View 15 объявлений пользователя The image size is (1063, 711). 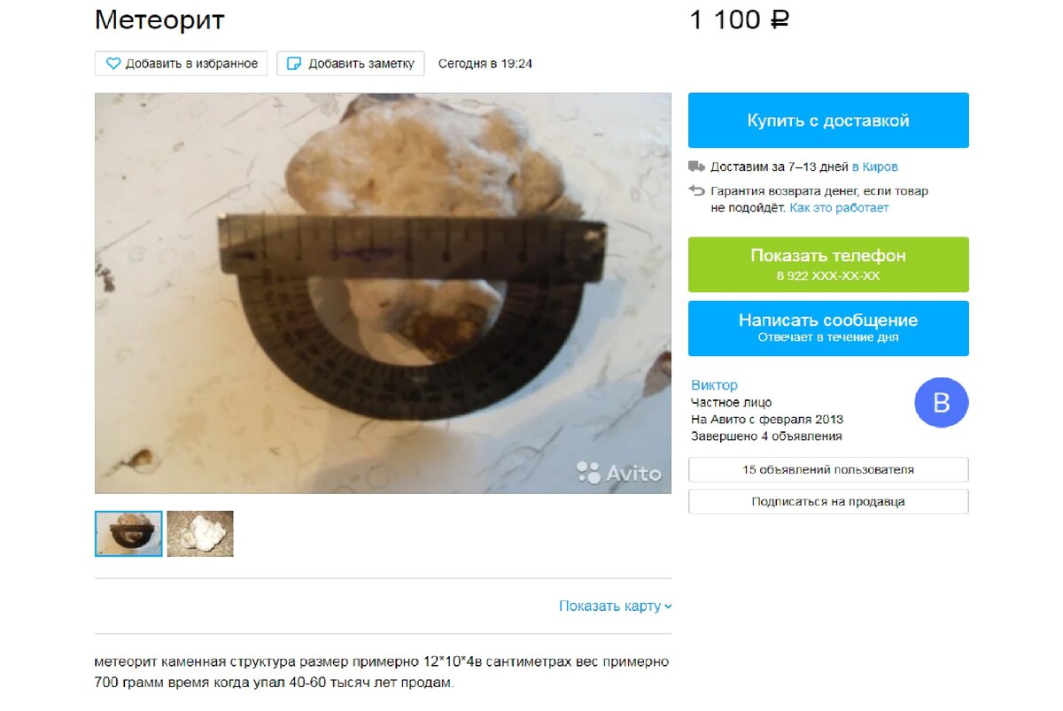(828, 469)
